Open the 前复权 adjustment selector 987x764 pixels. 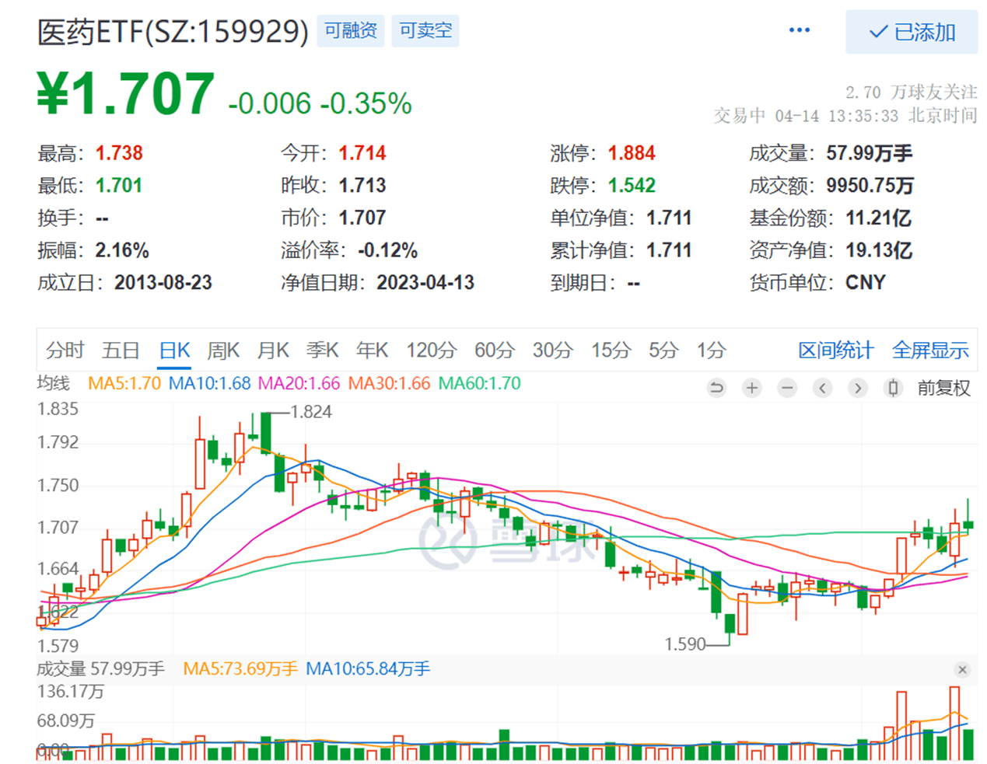pyautogui.click(x=943, y=387)
